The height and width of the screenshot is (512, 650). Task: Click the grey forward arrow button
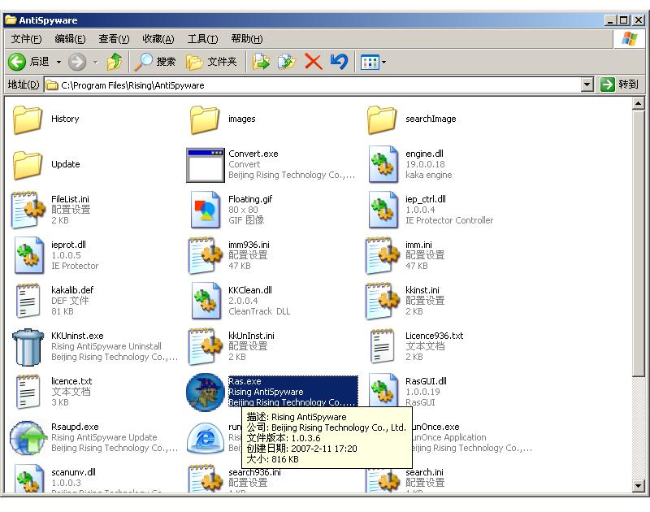(x=77, y=63)
